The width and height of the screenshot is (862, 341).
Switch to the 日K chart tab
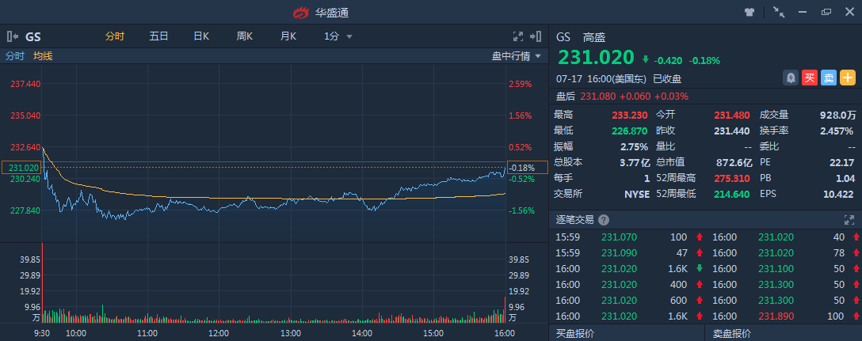201,36
